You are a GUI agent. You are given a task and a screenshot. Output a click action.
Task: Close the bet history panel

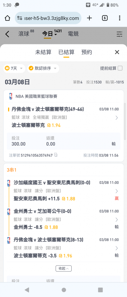click(117, 52)
